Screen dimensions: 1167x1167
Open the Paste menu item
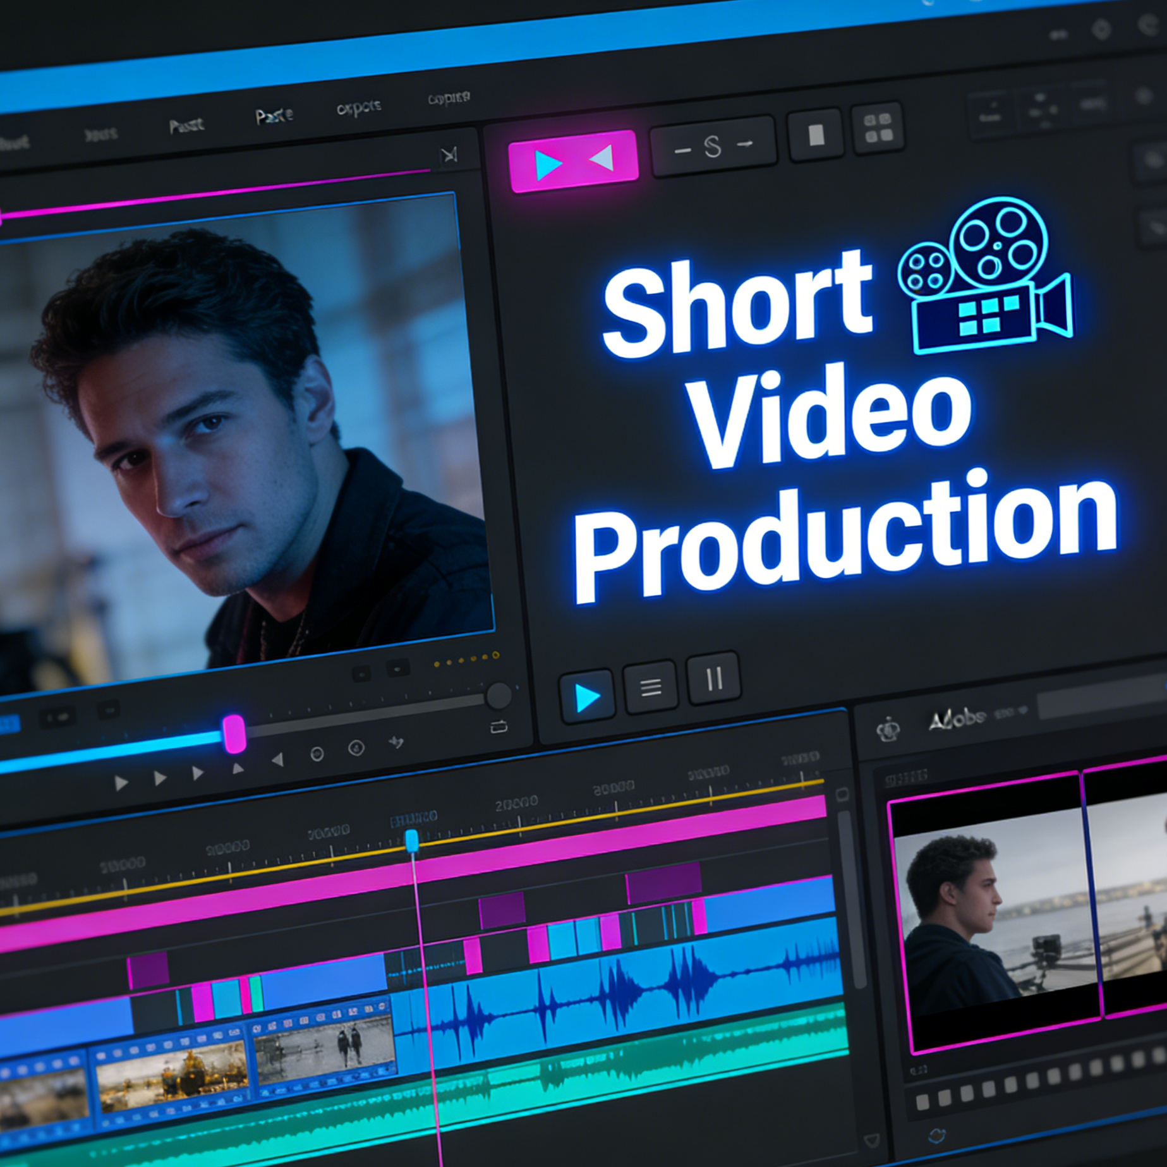(x=274, y=116)
